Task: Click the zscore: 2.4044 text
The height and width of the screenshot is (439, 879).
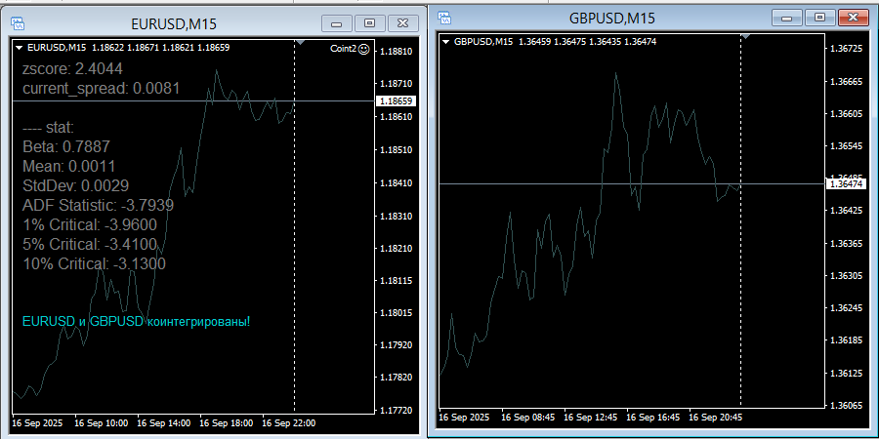Action: [x=72, y=69]
